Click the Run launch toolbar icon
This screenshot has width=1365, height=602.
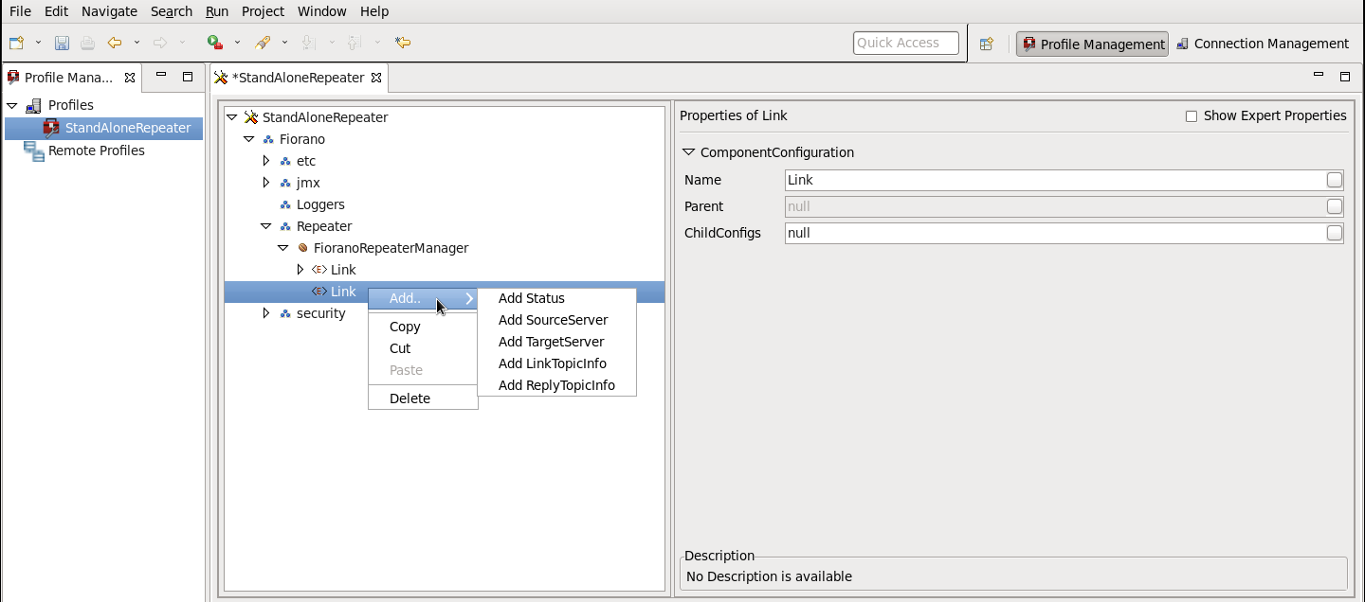215,43
